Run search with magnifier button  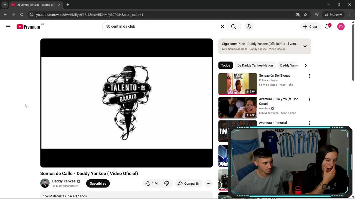tap(234, 27)
